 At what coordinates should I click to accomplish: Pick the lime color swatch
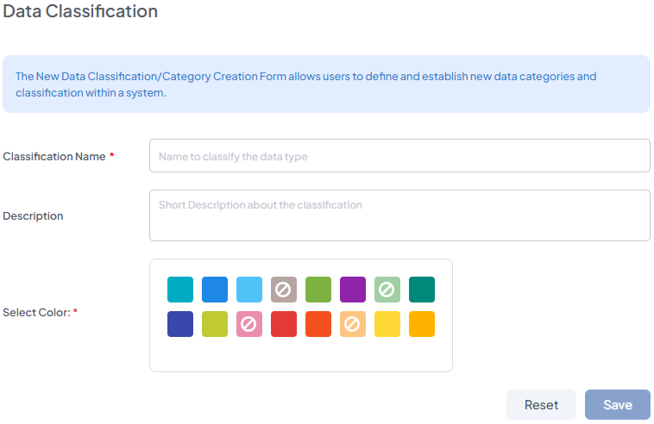(215, 324)
